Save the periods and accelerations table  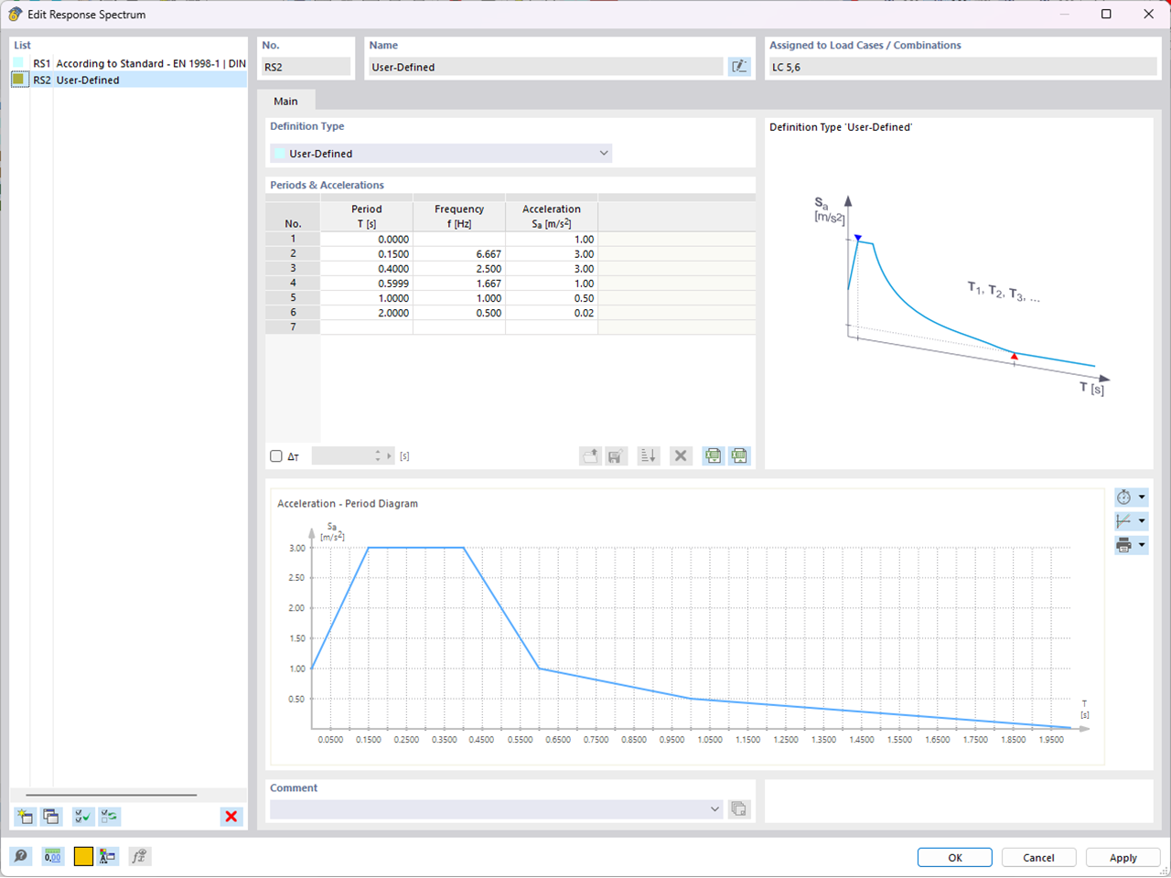[616, 455]
